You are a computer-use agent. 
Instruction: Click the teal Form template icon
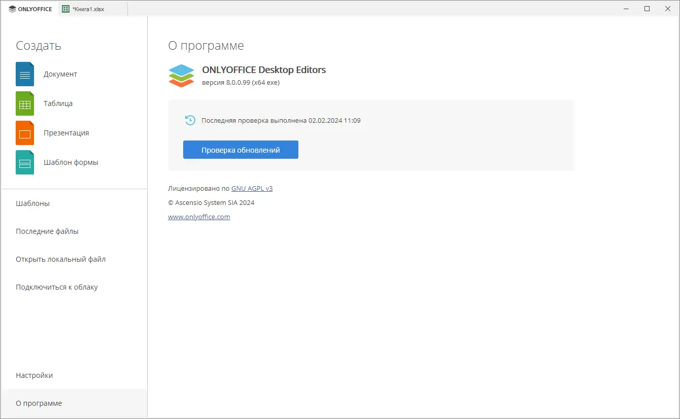tap(25, 162)
